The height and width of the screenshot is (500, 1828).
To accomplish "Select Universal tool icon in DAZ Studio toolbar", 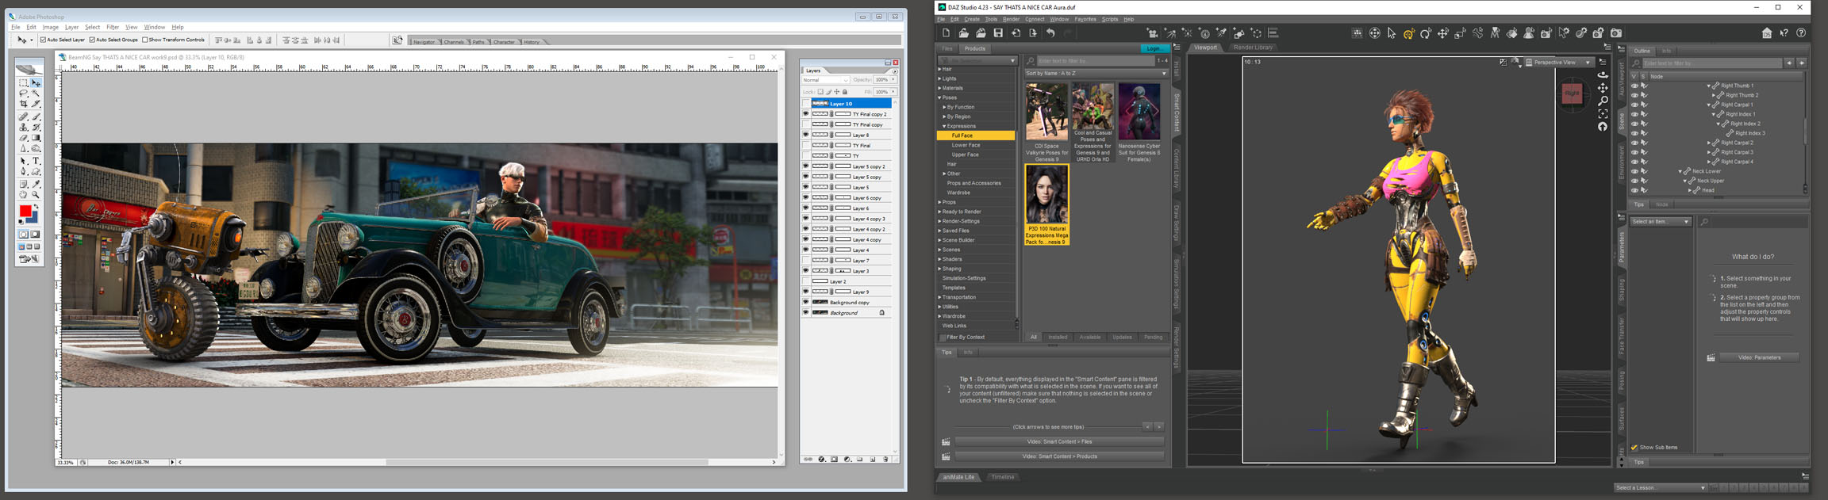I will click(x=1409, y=33).
